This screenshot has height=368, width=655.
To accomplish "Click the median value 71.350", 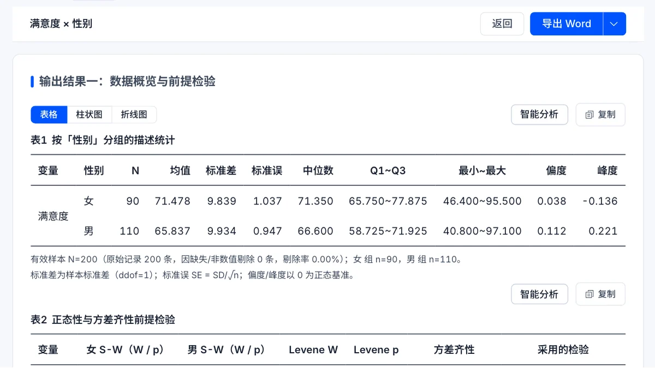I will coord(315,201).
